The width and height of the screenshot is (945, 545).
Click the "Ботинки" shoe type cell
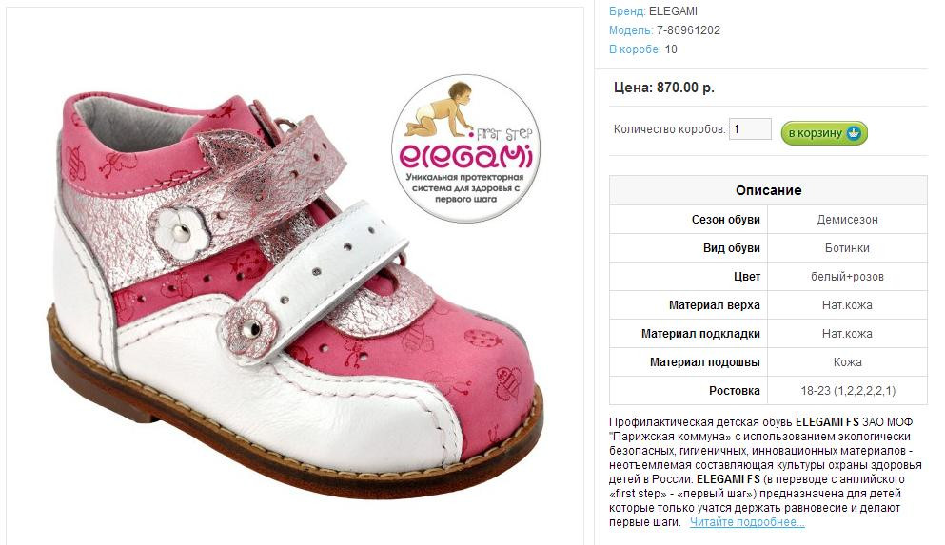pyautogui.click(x=847, y=248)
